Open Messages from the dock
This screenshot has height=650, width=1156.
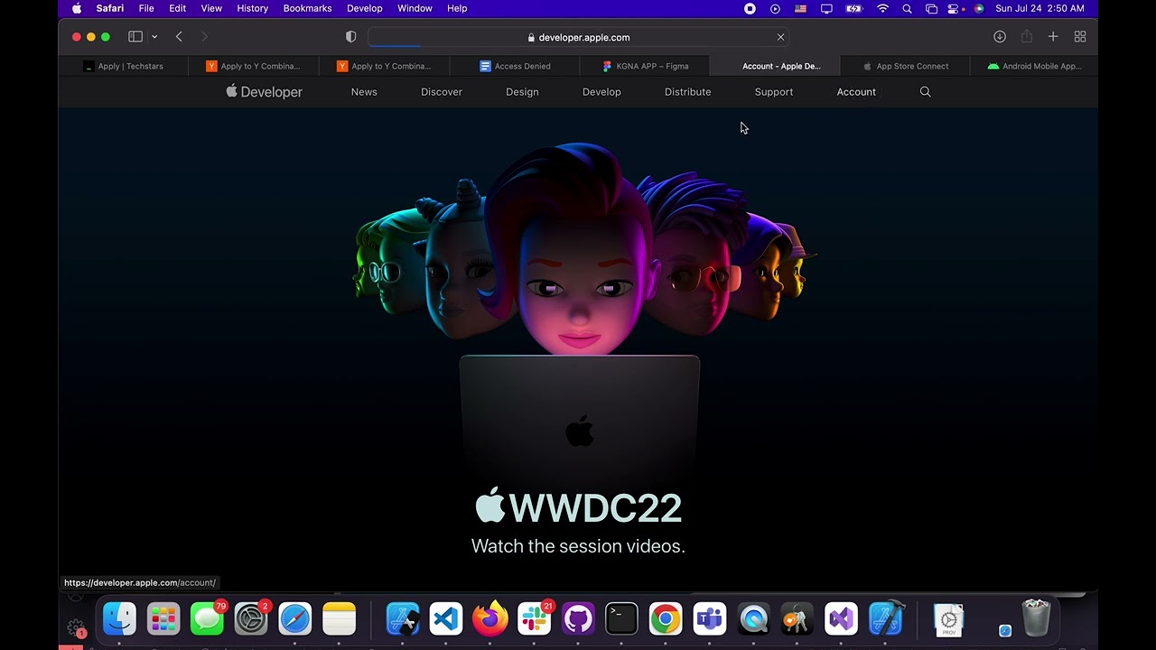tap(207, 619)
